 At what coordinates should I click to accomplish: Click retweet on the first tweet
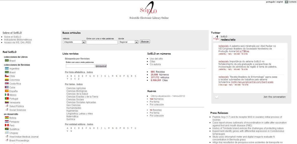pyautogui.click(x=237, y=54)
